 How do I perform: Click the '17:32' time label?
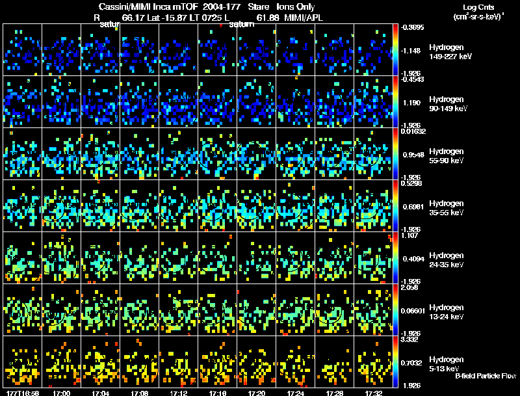(373, 393)
